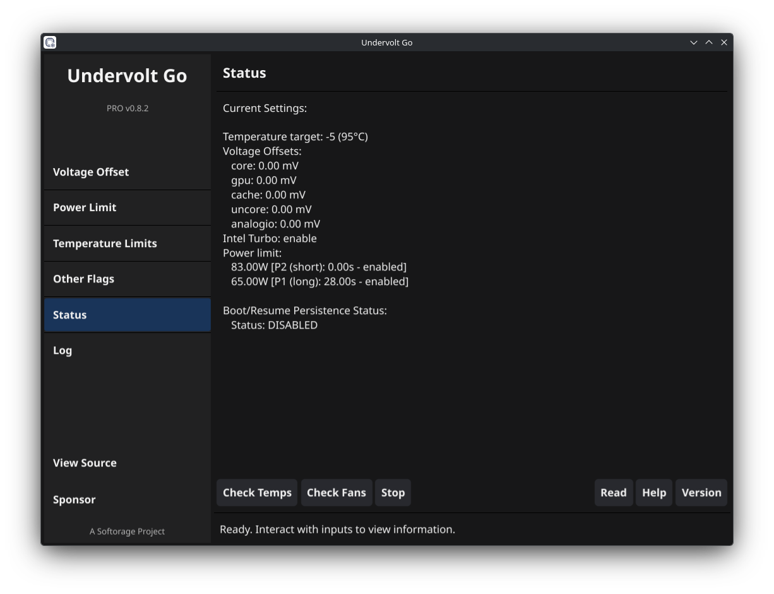Viewport: 774px width, 594px height.
Task: Click the 'Ready. Interact with inputs' status message
Action: 337,529
